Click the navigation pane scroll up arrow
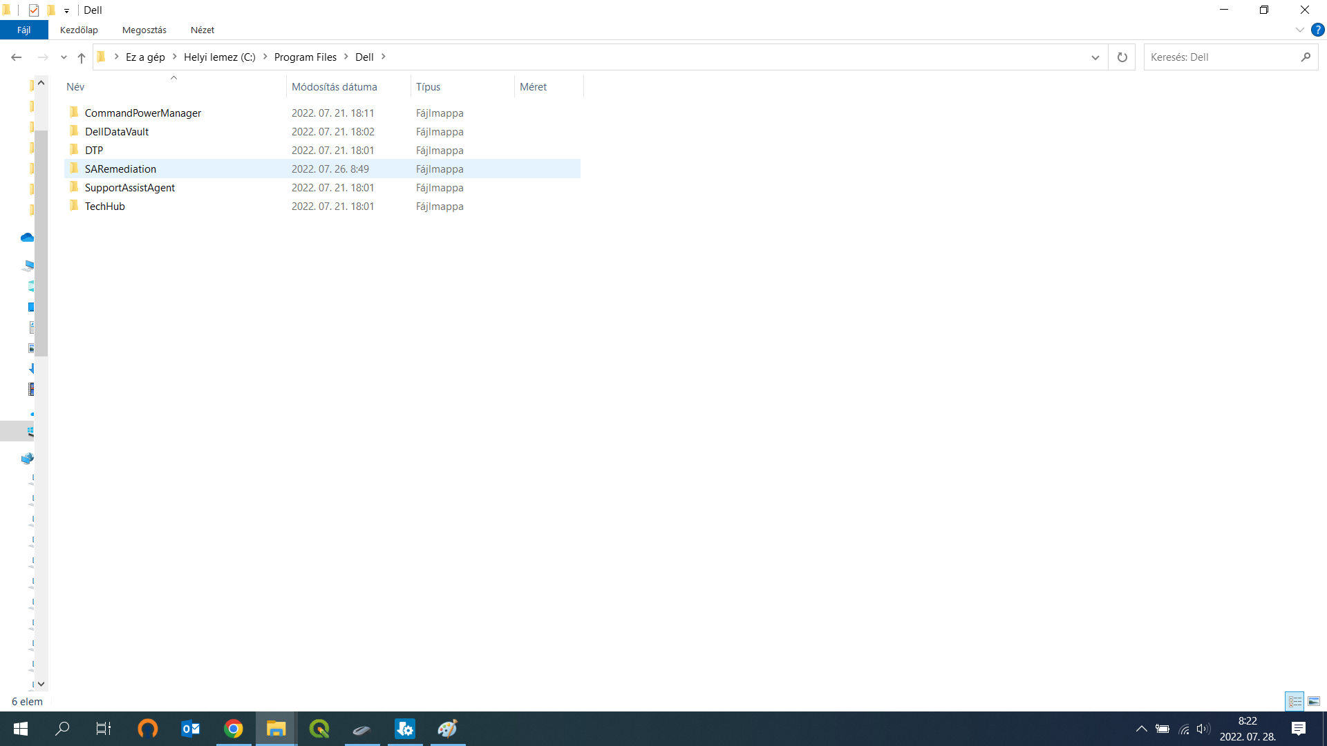 (41, 83)
